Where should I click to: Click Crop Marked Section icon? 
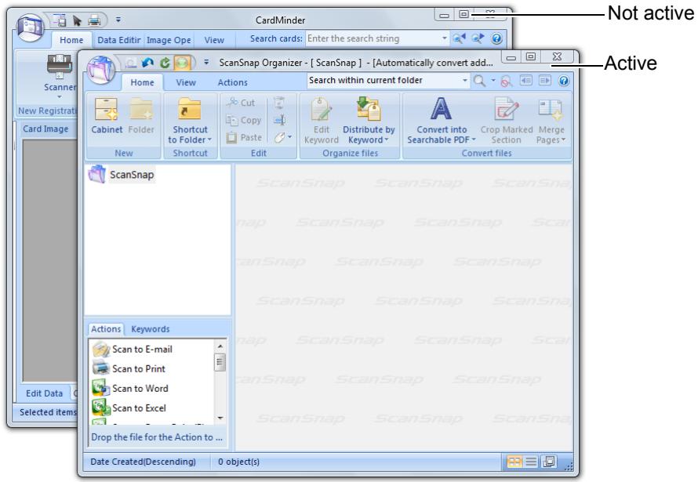point(507,109)
